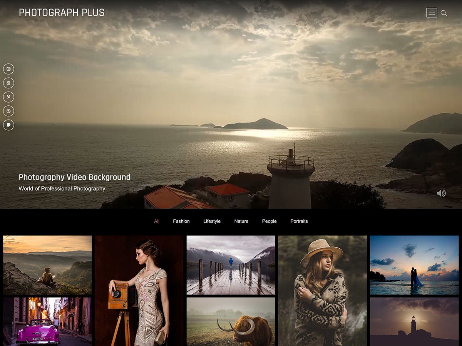Open the woman with vintage camera photo
The height and width of the screenshot is (346, 462).
139,291
